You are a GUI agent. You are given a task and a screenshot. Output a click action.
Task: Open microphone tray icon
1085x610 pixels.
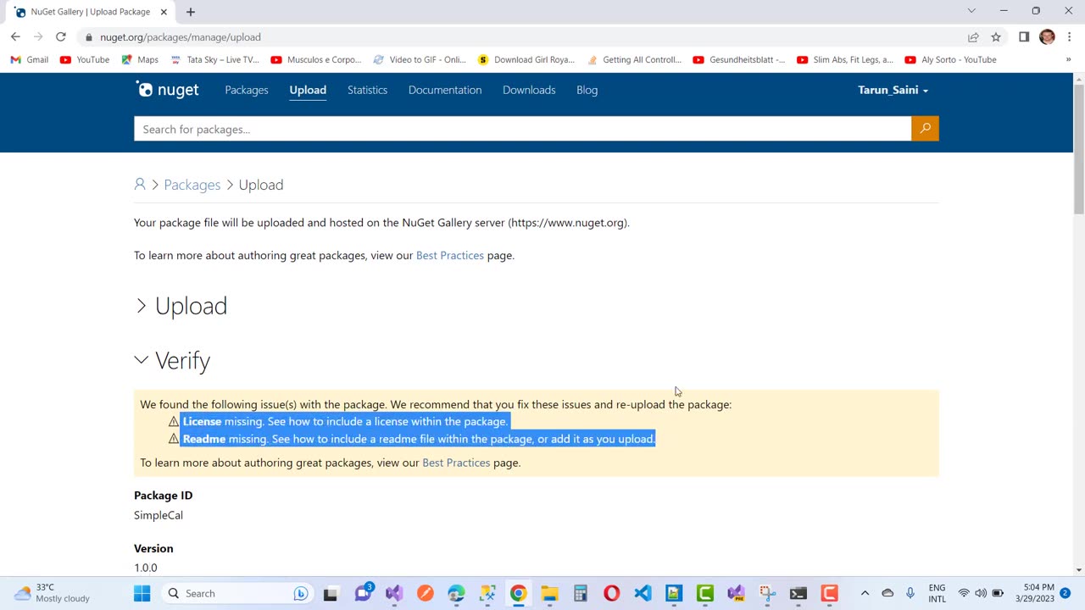click(910, 593)
